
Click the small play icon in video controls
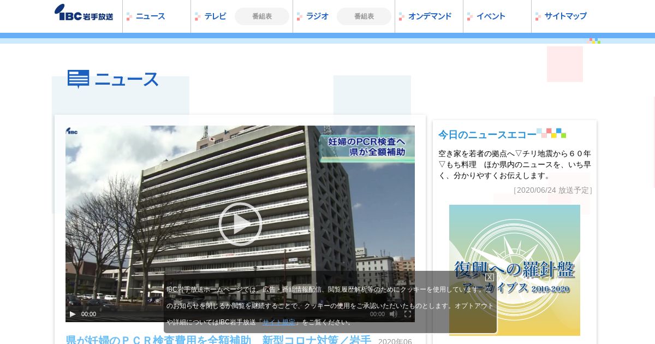(73, 314)
